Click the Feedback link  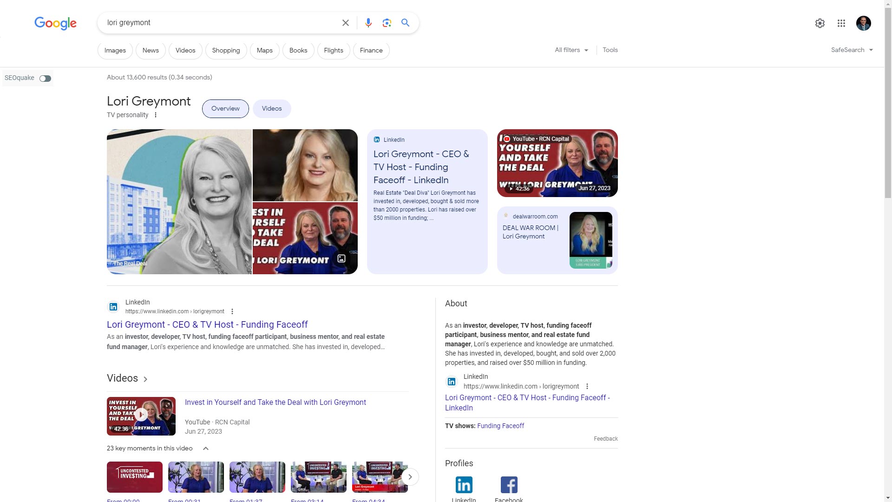pyautogui.click(x=605, y=439)
